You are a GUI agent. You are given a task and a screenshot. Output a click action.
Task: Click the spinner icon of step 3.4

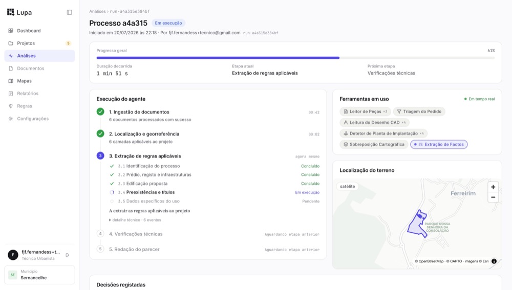coord(112,192)
